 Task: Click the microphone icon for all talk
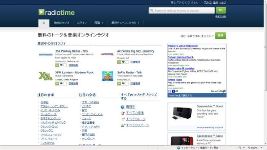point(123,119)
